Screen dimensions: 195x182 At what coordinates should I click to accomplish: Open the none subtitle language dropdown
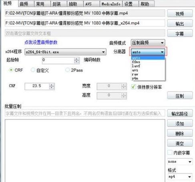(180, 162)
